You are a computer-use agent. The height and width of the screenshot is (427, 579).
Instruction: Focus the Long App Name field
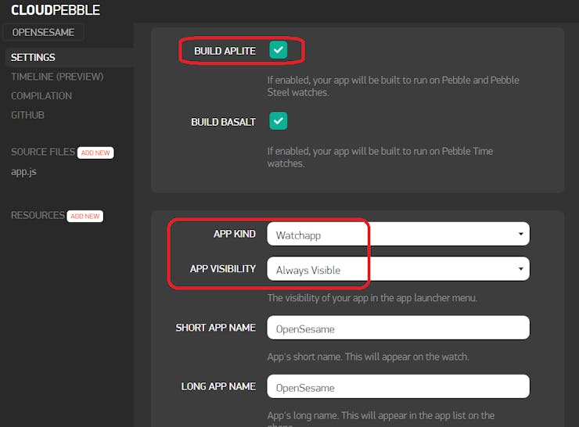tap(398, 386)
